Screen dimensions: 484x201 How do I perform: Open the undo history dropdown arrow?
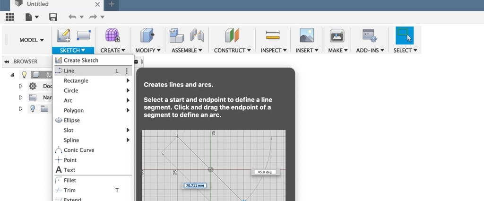(x=81, y=17)
